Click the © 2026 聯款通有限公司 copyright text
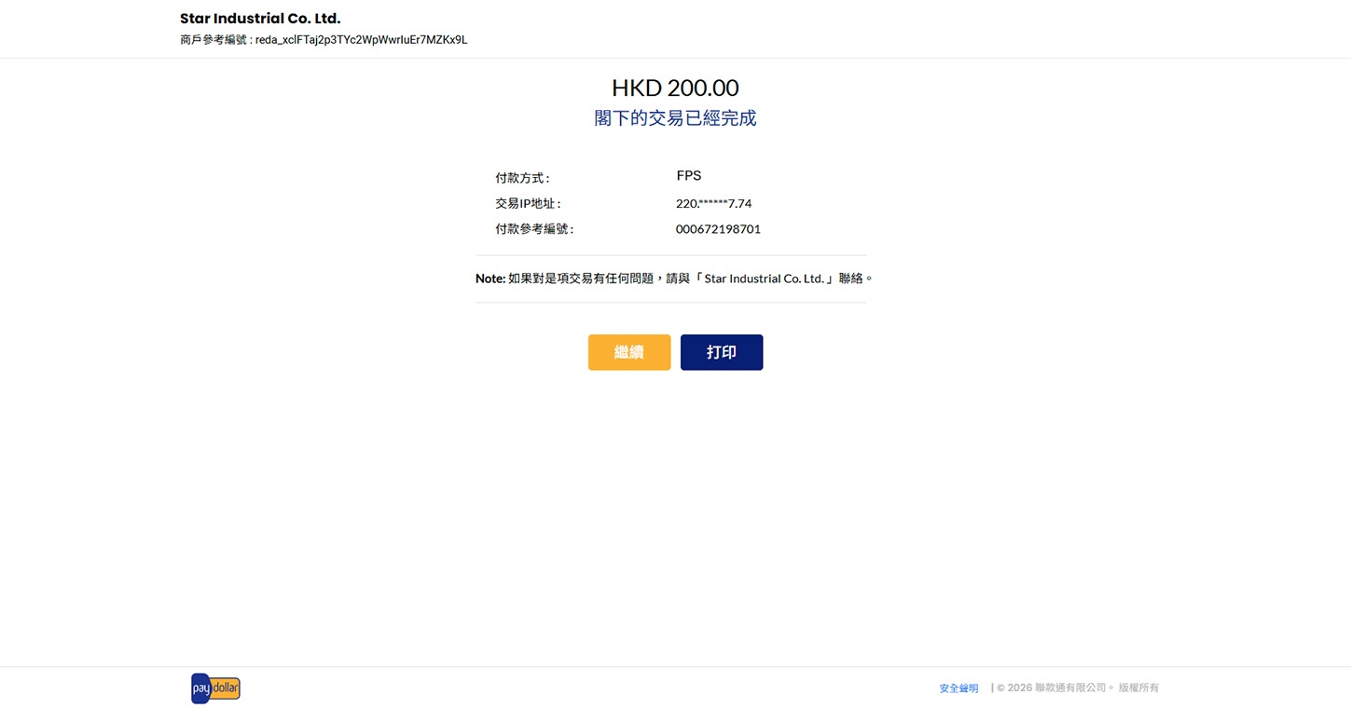 [x=1078, y=688]
